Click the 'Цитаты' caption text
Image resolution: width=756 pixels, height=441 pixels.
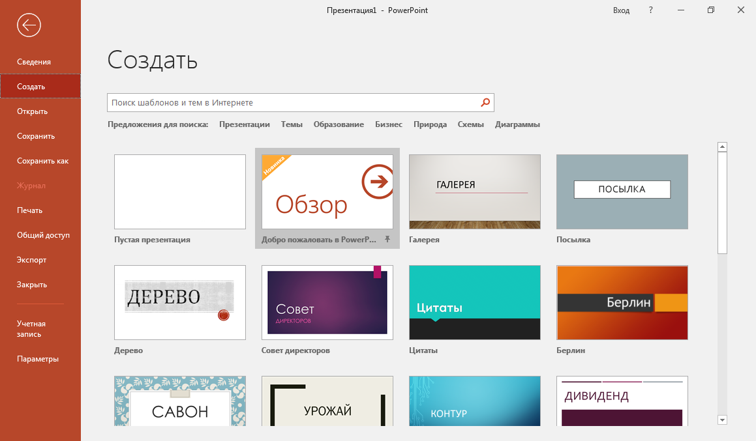pyautogui.click(x=423, y=350)
